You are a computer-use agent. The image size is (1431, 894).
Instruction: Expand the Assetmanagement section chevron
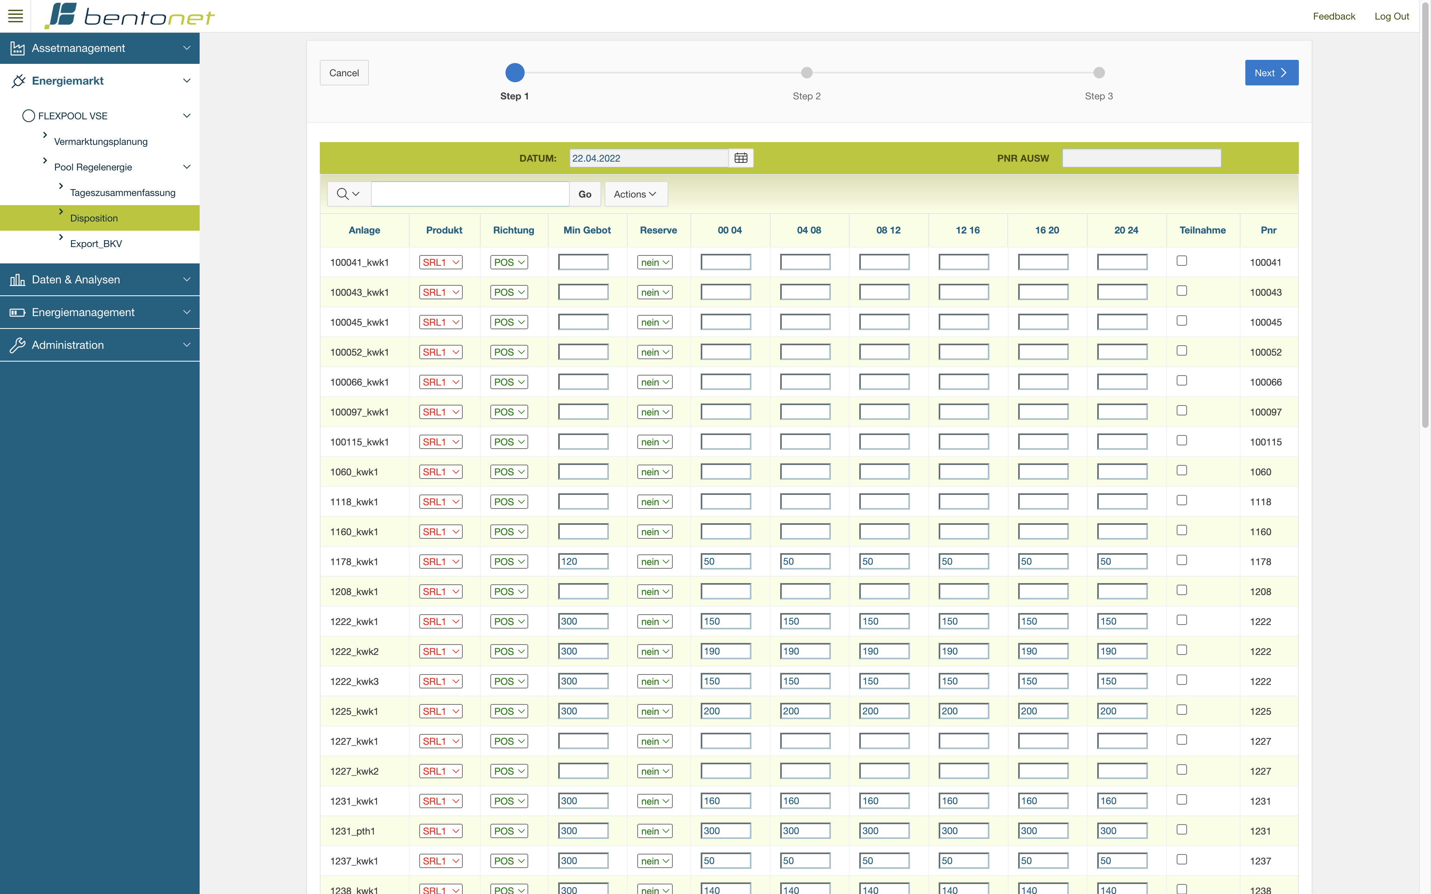point(187,48)
